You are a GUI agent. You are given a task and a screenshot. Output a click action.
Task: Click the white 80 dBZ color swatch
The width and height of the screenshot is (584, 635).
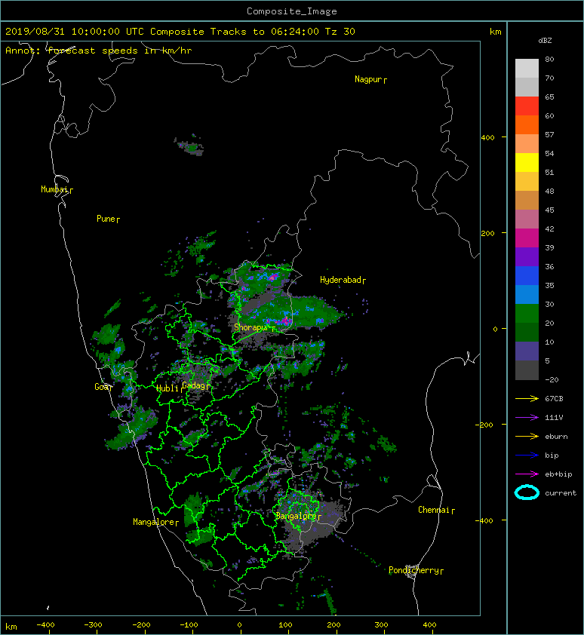pos(527,68)
